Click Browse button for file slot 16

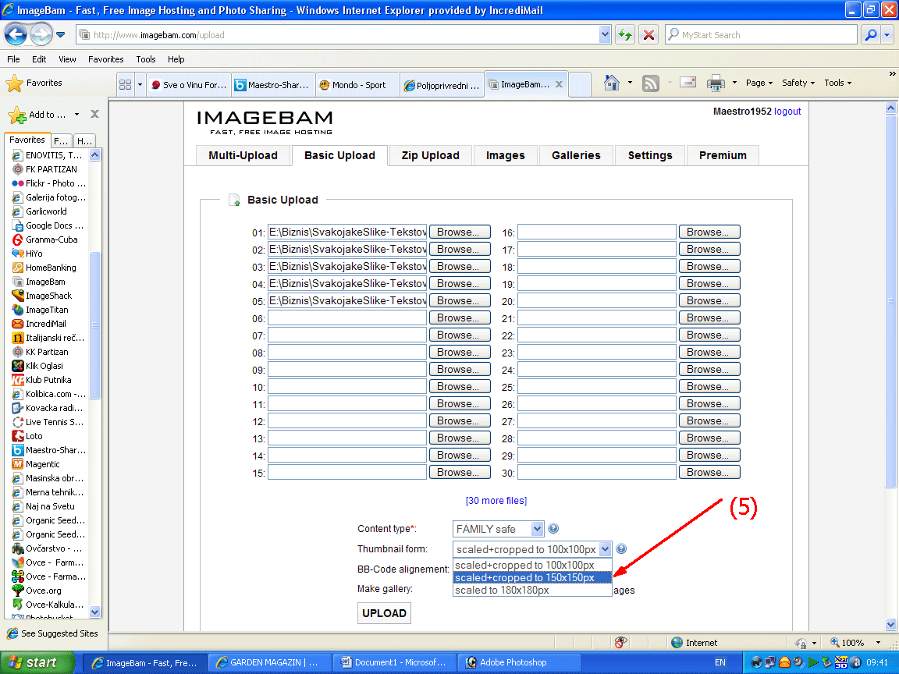pyautogui.click(x=710, y=232)
